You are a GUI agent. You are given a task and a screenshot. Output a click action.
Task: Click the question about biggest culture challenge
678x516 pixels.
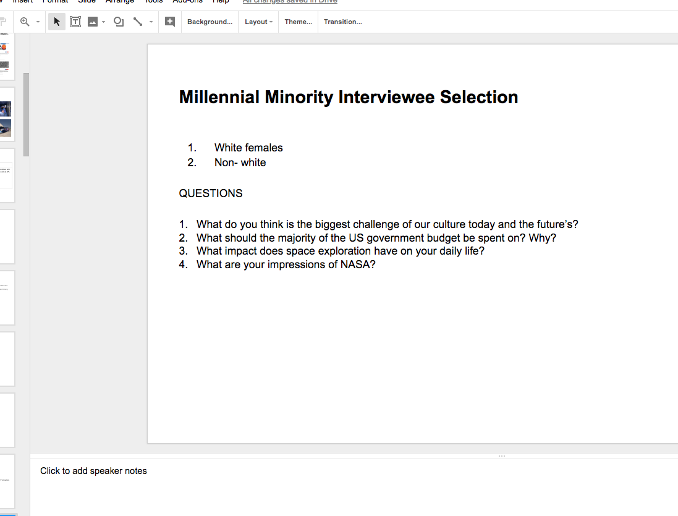click(x=387, y=224)
